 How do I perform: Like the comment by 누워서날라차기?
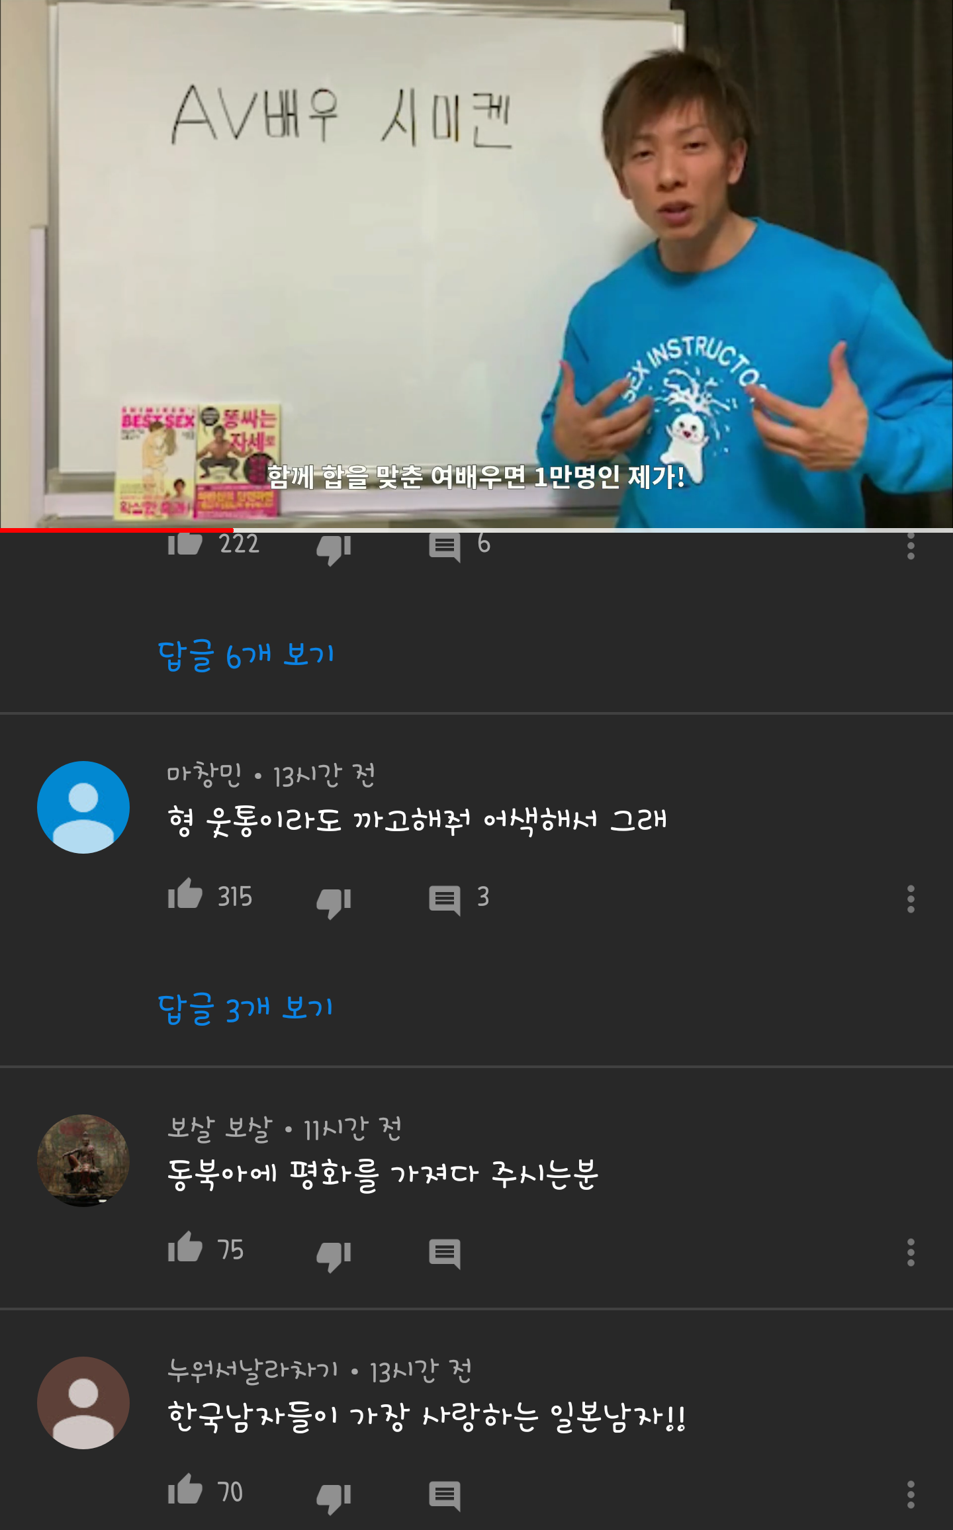[185, 1490]
